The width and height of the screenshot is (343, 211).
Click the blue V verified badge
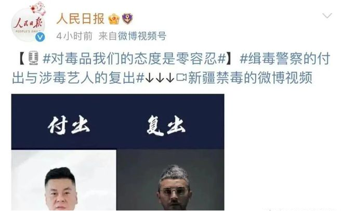coord(40,37)
